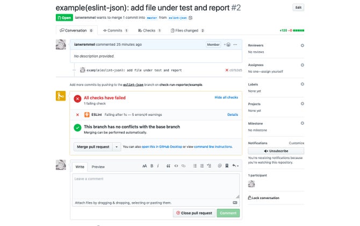
Task: Open the master base branch link
Action: (152, 18)
